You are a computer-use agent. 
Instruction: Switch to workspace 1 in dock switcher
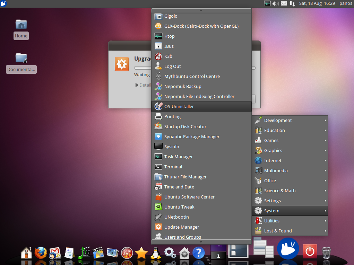tap(218, 255)
